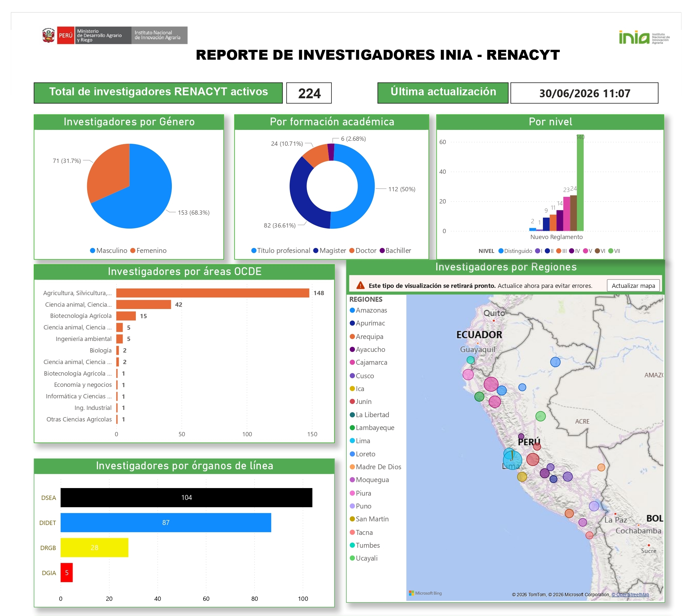Screen dimensions: 692x616
Task: Select Lima in the regions legend
Action: 360,441
